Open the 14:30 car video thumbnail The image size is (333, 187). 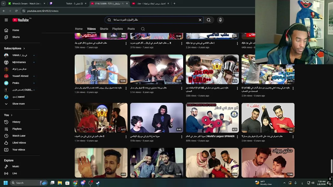[157, 69]
